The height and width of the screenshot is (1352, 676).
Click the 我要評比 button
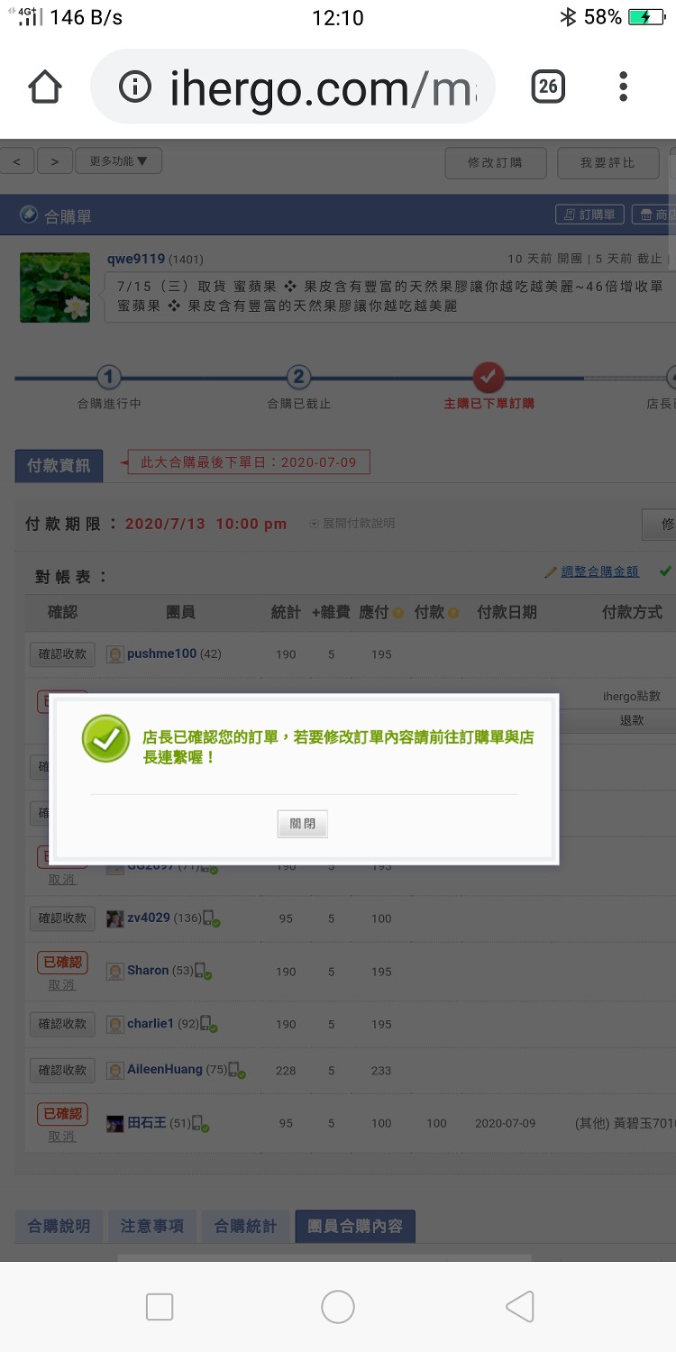click(607, 163)
